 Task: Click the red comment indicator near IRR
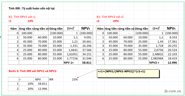(x=78, y=77)
